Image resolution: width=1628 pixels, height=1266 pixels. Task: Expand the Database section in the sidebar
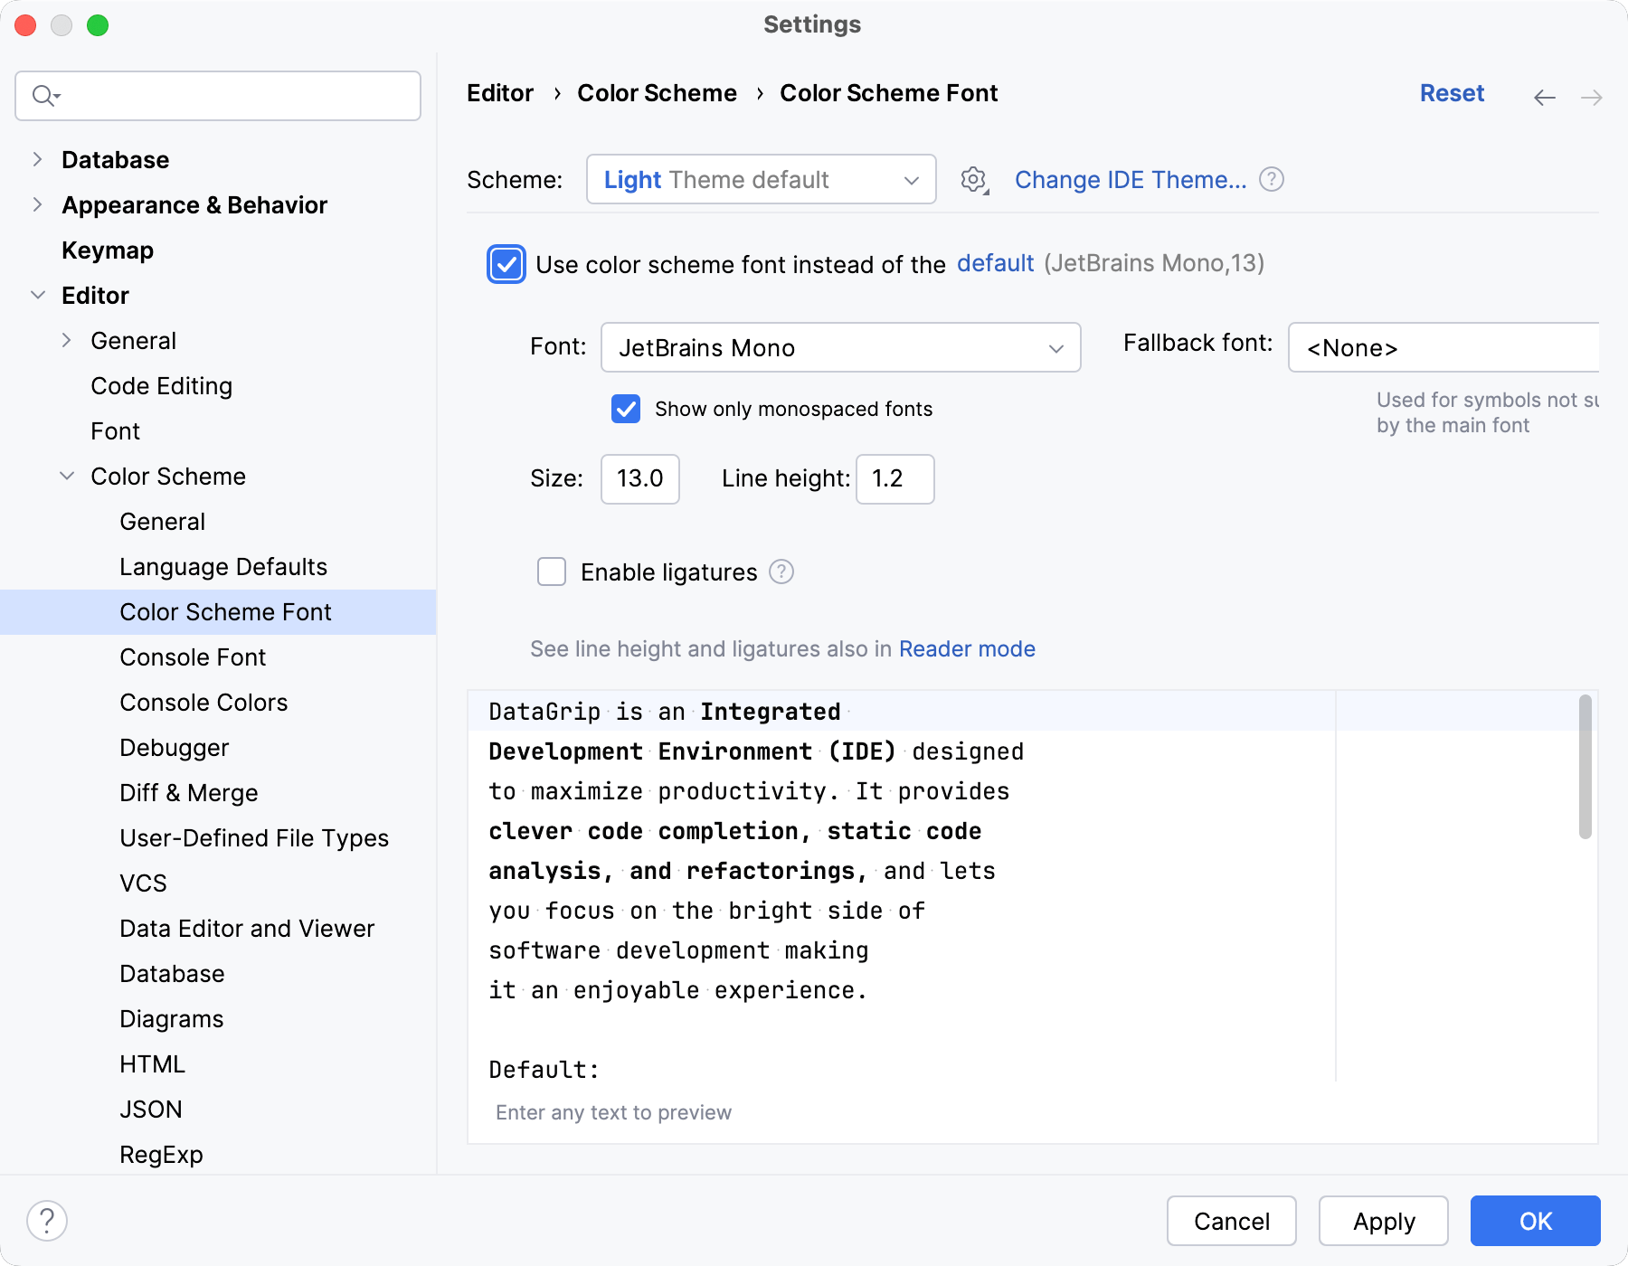tap(37, 159)
